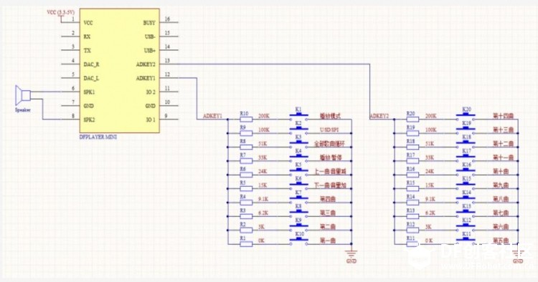Click the DAC_R pin label

pos(91,64)
